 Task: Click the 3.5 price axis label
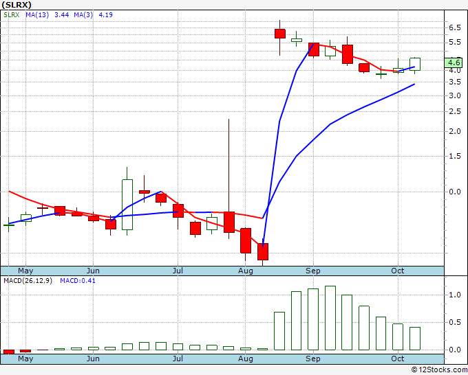(x=454, y=82)
